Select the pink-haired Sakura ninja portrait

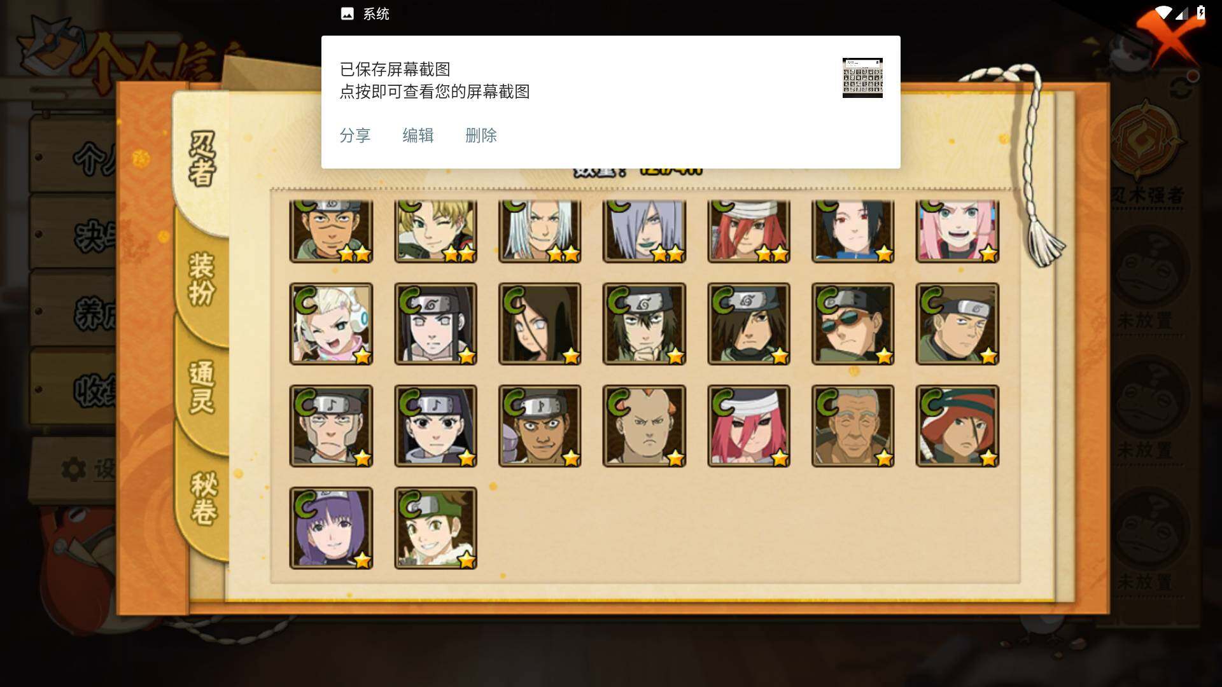tap(957, 230)
